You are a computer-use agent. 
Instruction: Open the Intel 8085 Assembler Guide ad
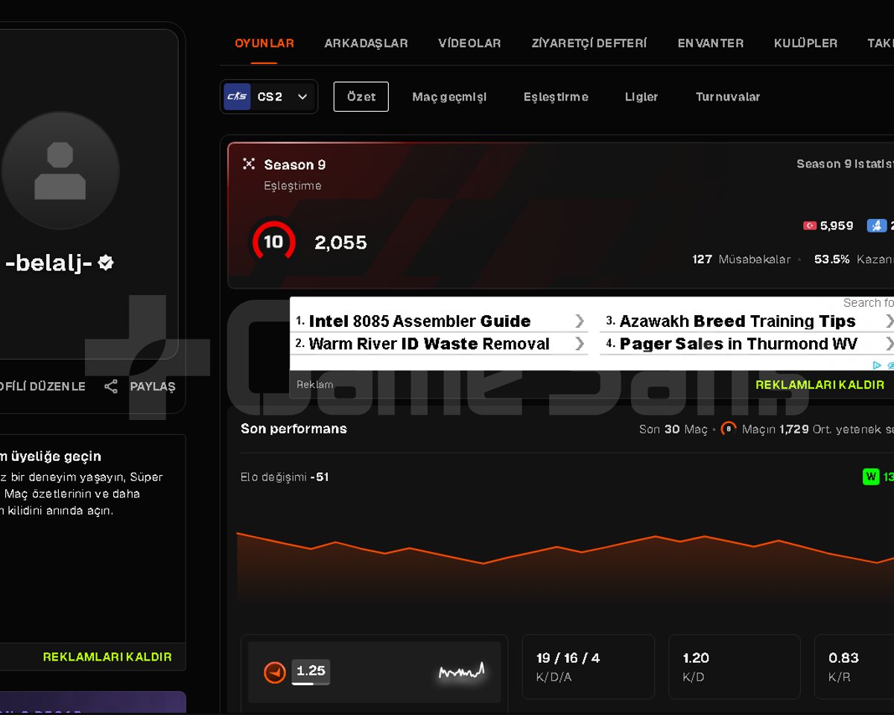[419, 321]
